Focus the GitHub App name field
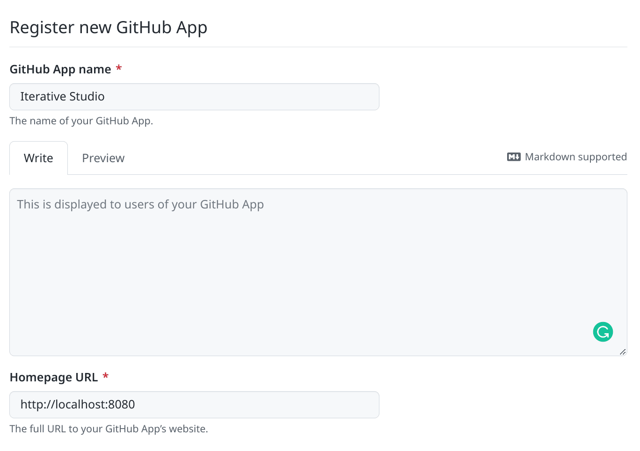The width and height of the screenshot is (640, 451). coord(194,97)
